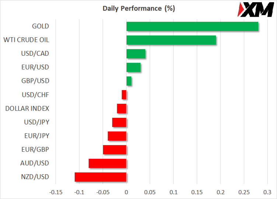Click the DOLLAR INDEX label text

27,109
